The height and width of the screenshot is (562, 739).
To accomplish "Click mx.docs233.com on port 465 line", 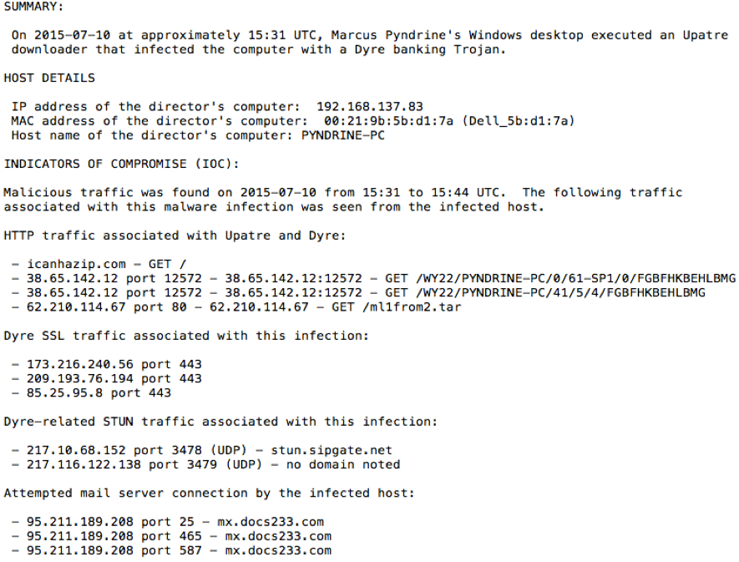I will pos(278,536).
